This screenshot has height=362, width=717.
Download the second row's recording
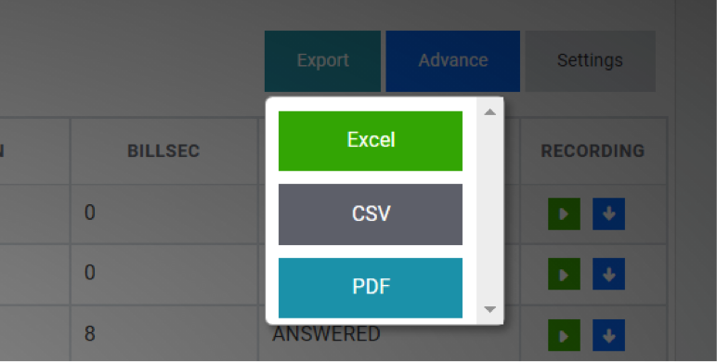[608, 274]
